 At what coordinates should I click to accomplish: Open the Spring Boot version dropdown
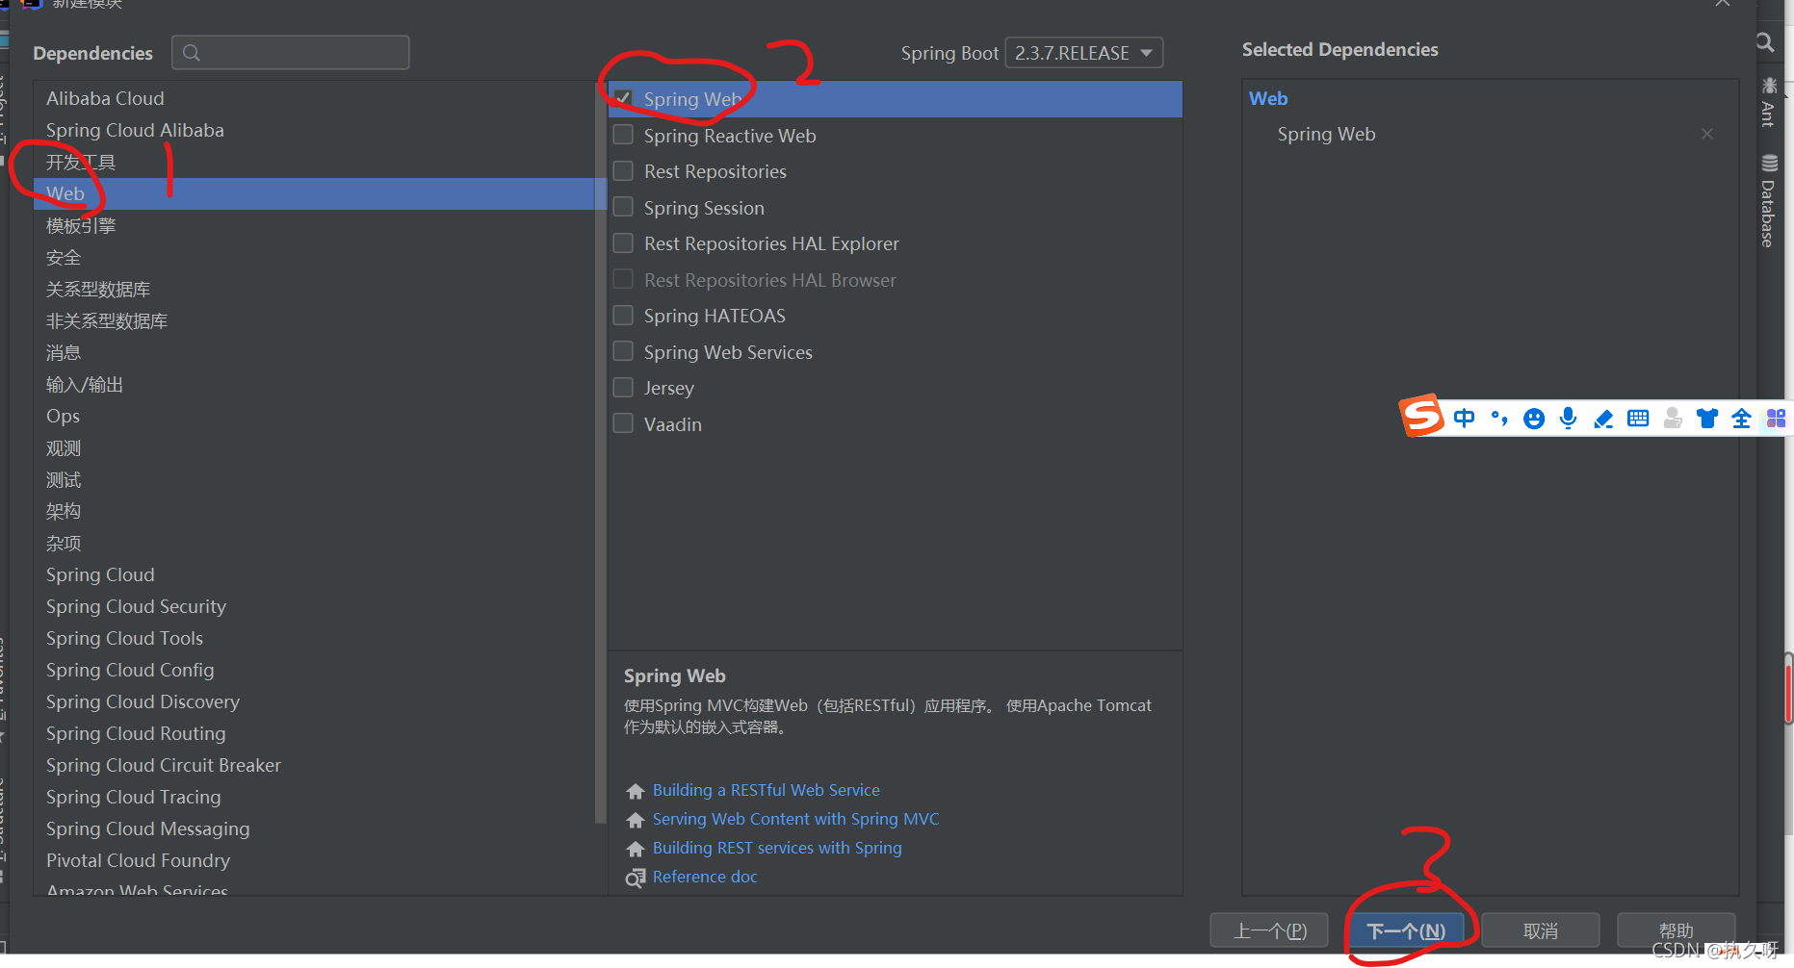(1083, 53)
